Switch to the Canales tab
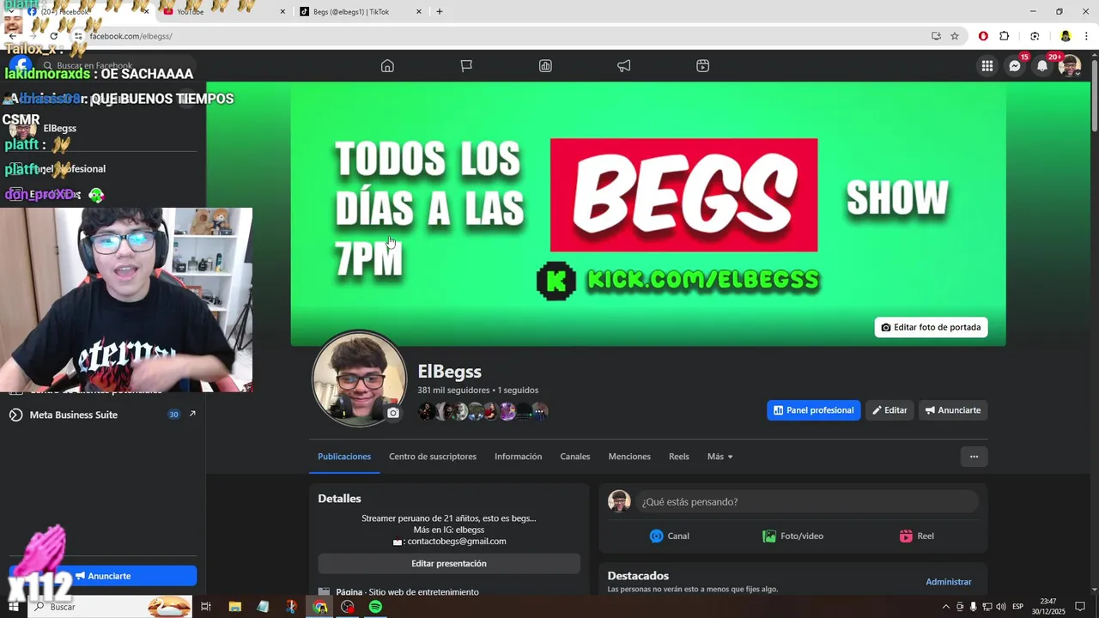 [575, 457]
